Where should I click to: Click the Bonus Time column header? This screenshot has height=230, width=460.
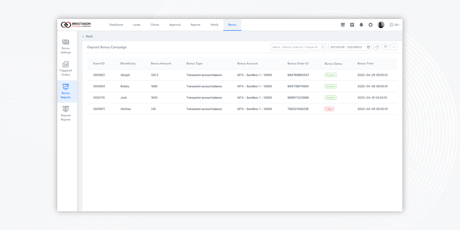[x=365, y=64]
